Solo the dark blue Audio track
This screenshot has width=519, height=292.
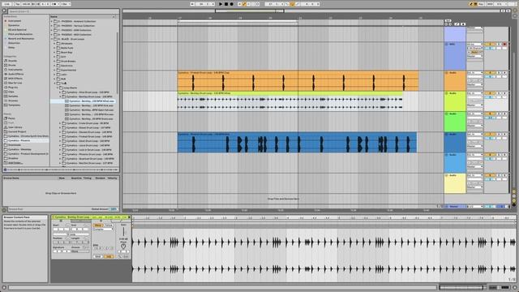[x=500, y=135]
